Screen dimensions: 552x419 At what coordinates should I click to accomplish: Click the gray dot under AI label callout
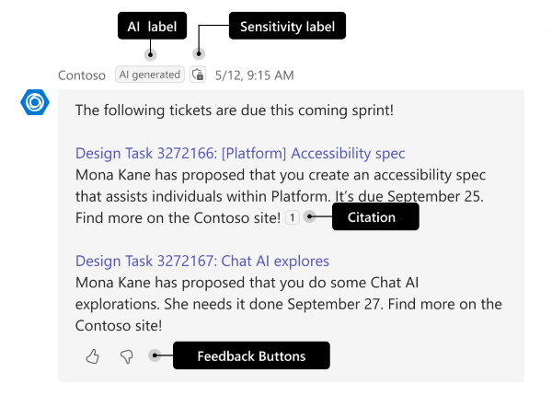[151, 55]
